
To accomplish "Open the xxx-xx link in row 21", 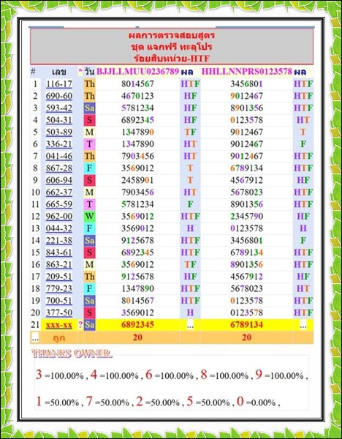I will (x=59, y=325).
